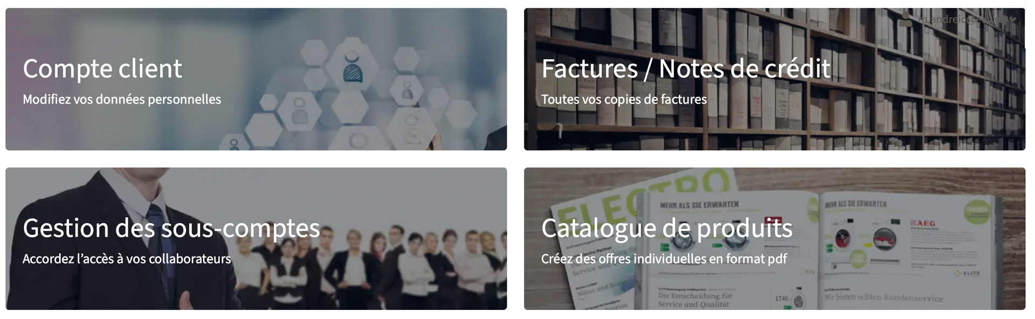Open the Gestion des sous-comptes heading
The width and height of the screenshot is (1035, 319).
[x=171, y=228]
